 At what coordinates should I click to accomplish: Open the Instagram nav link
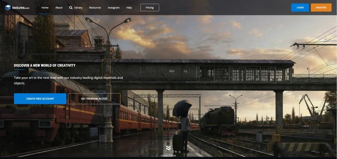tap(114, 7)
